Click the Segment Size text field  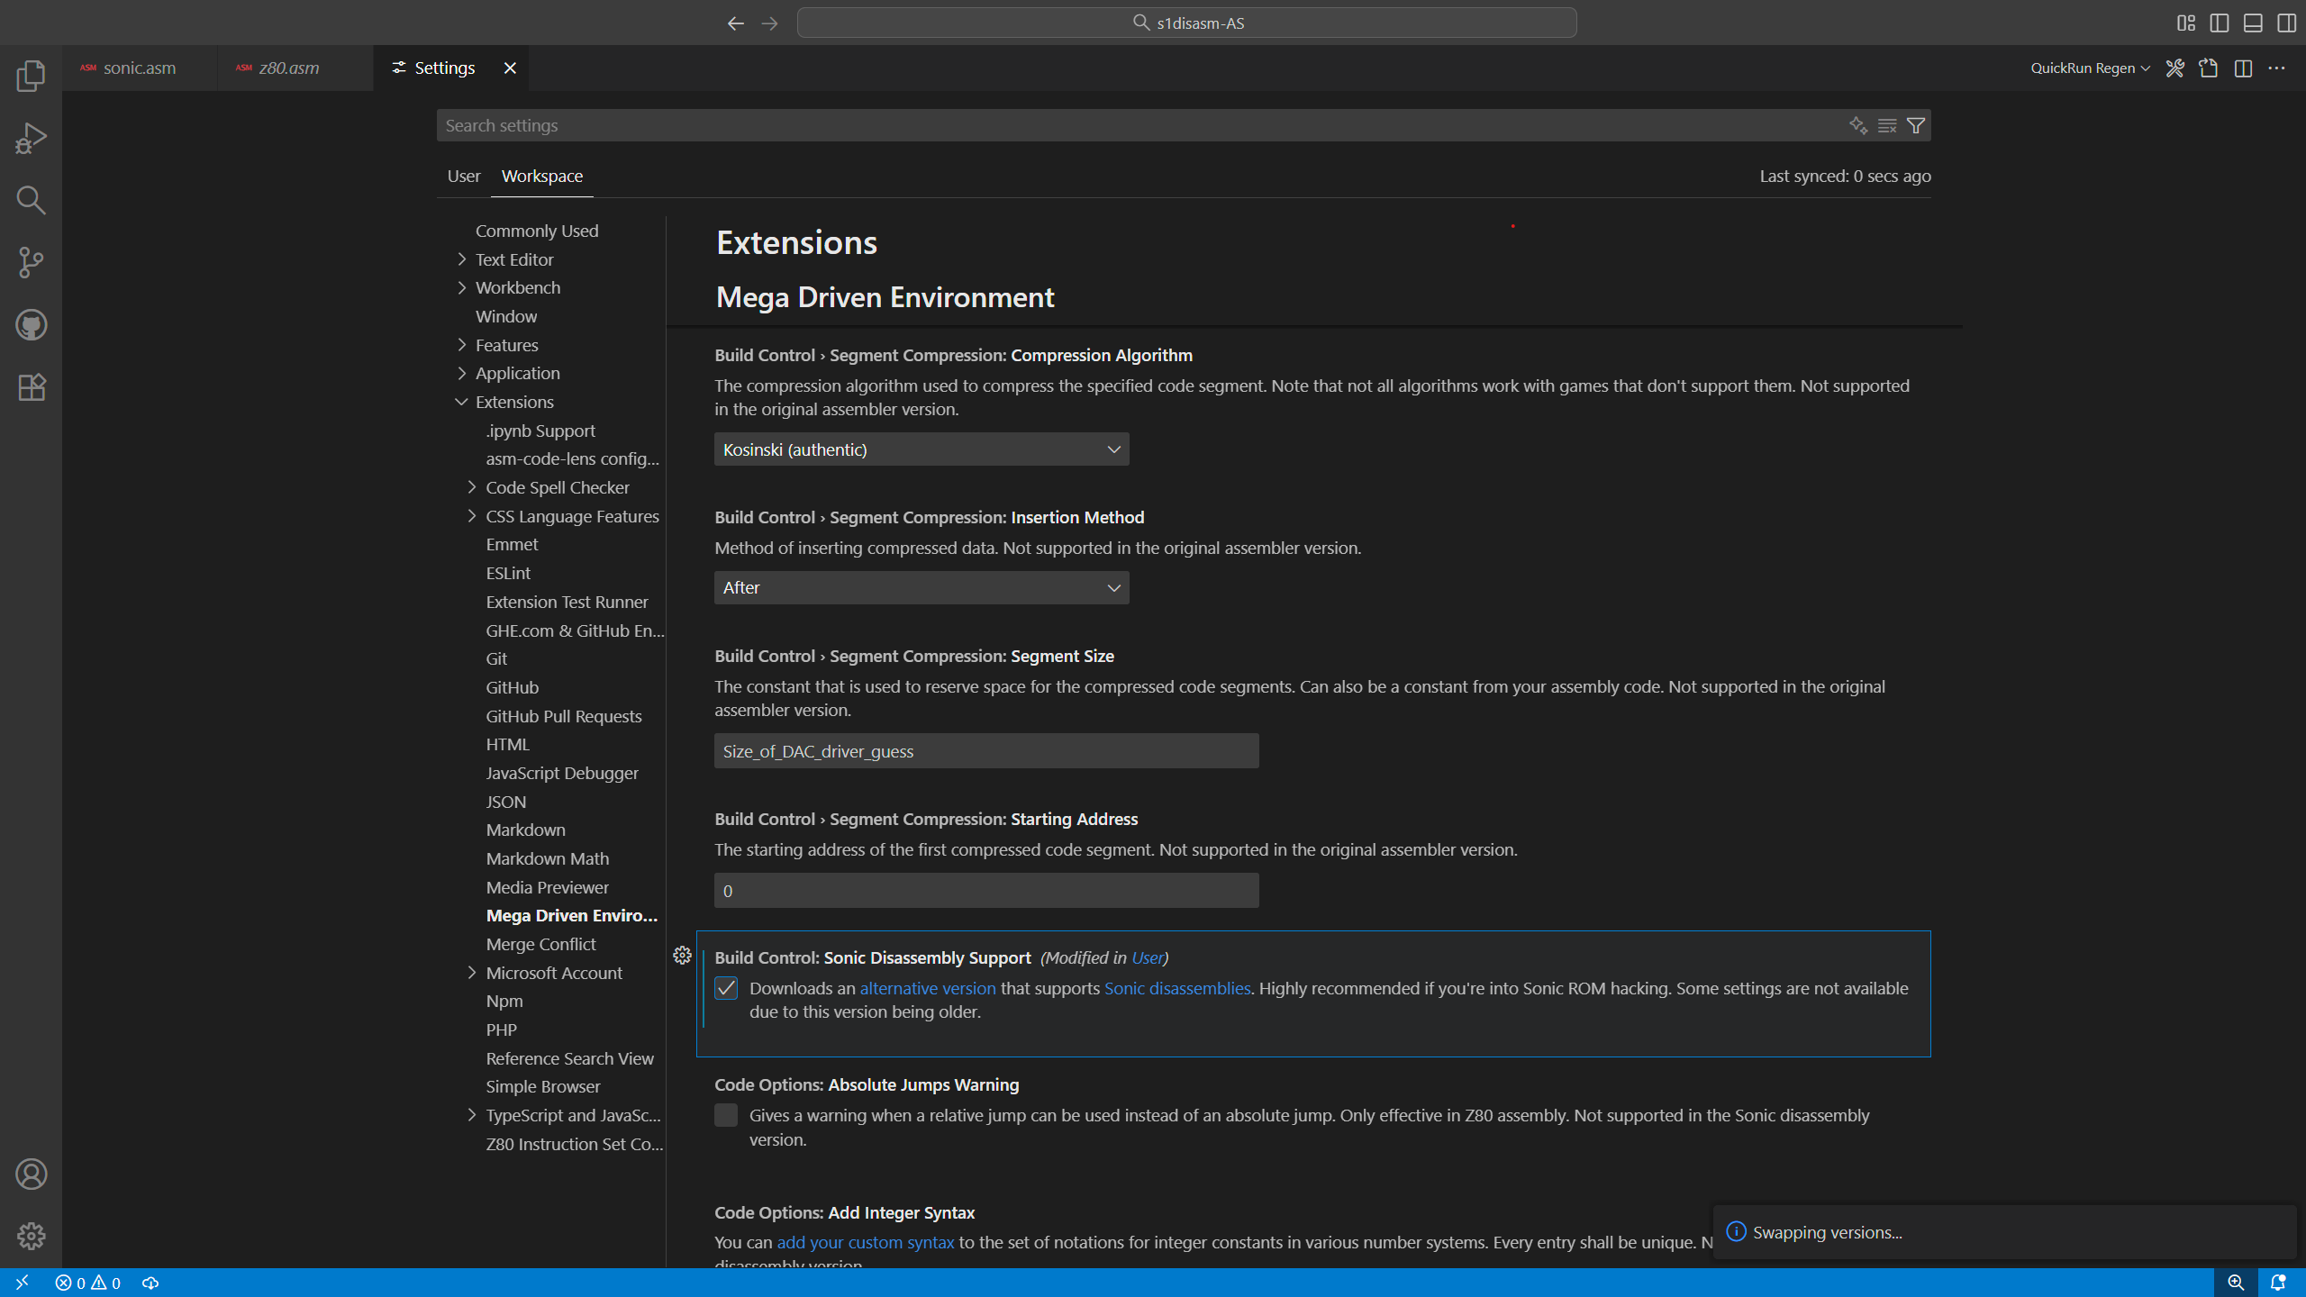point(985,751)
